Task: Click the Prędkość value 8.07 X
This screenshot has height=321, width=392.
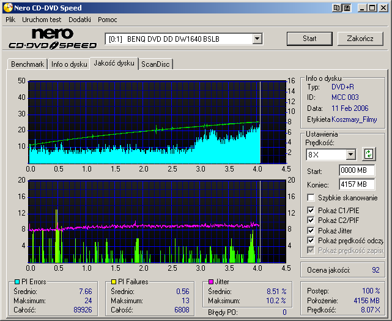Action: 370,310
